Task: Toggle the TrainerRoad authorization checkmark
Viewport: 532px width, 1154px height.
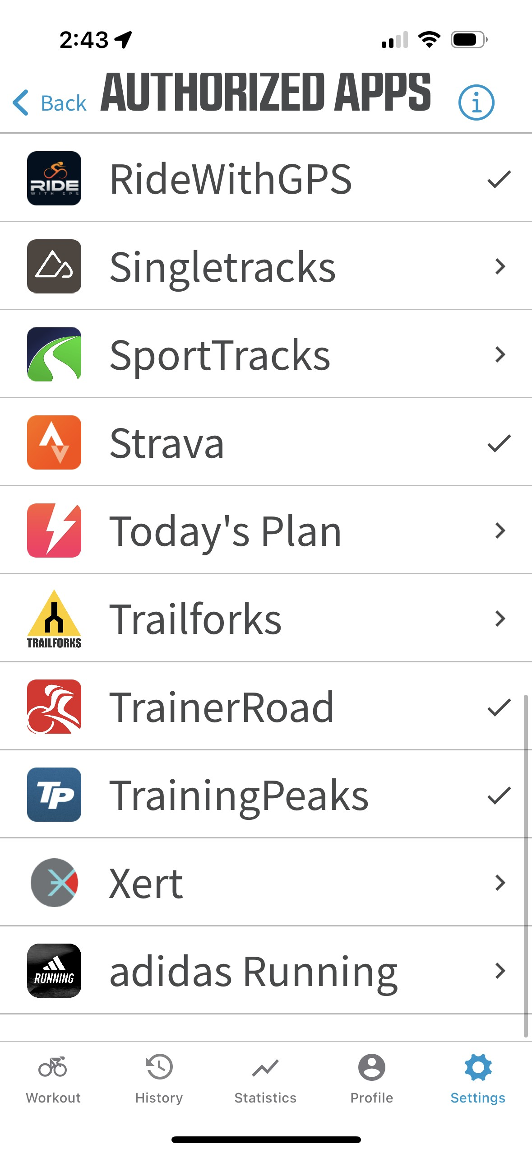Action: (x=499, y=707)
